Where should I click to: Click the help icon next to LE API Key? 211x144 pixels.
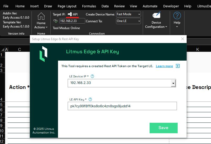pyautogui.click(x=90, y=99)
